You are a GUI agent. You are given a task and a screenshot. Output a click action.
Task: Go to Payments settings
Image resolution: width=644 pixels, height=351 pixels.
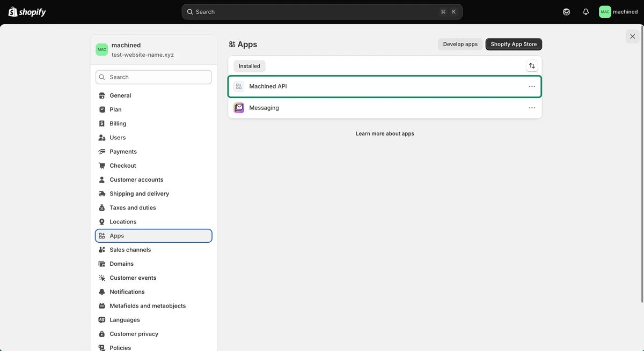point(153,152)
